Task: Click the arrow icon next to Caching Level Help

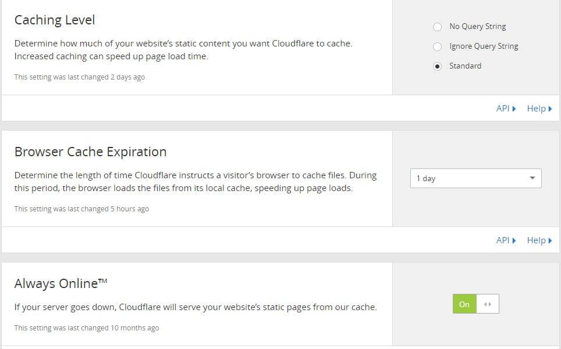Action: (x=551, y=109)
